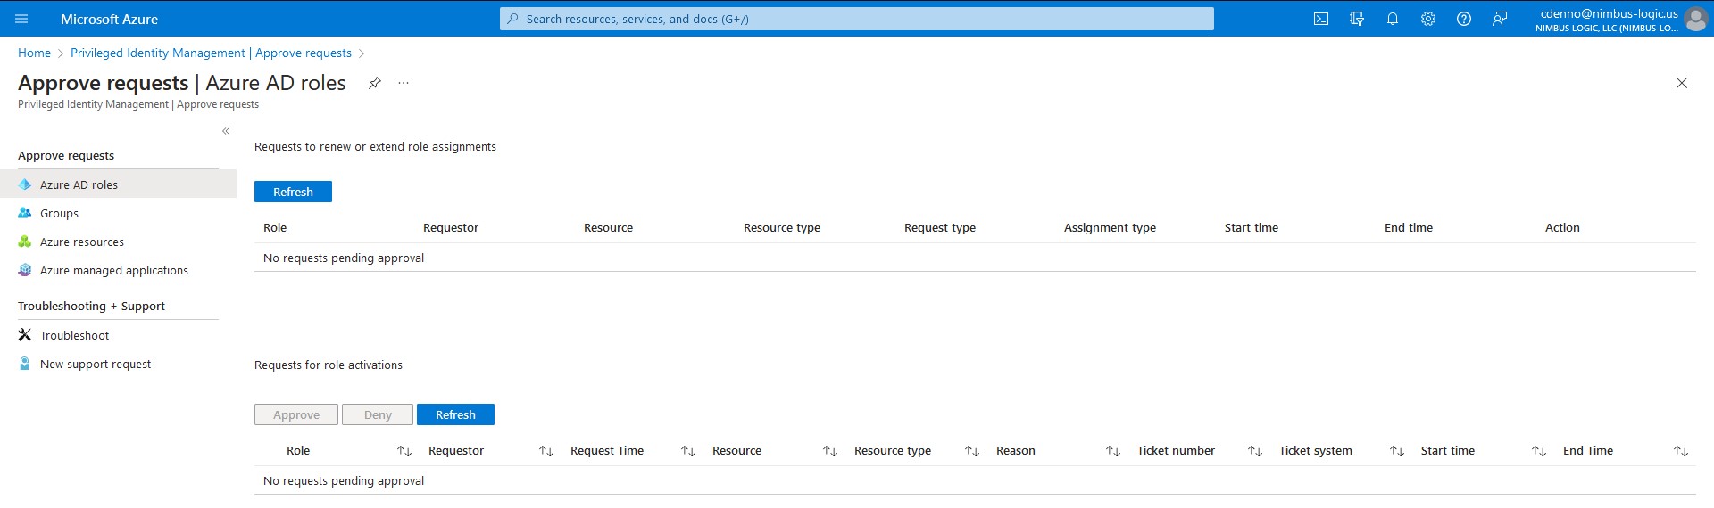Click the Resource header in the renew table

pyautogui.click(x=608, y=227)
